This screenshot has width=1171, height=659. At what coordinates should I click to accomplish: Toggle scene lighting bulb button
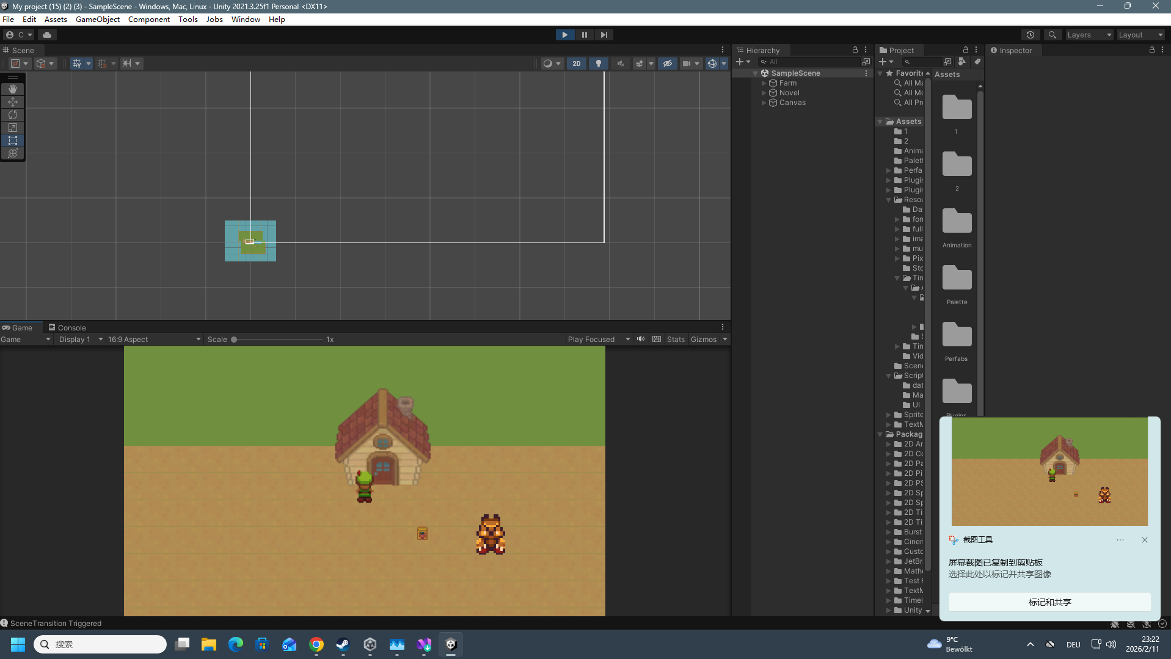pos(598,64)
